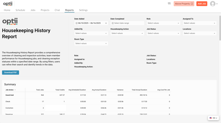
Task: Expand the Role filter dropdown
Action: 164,23
